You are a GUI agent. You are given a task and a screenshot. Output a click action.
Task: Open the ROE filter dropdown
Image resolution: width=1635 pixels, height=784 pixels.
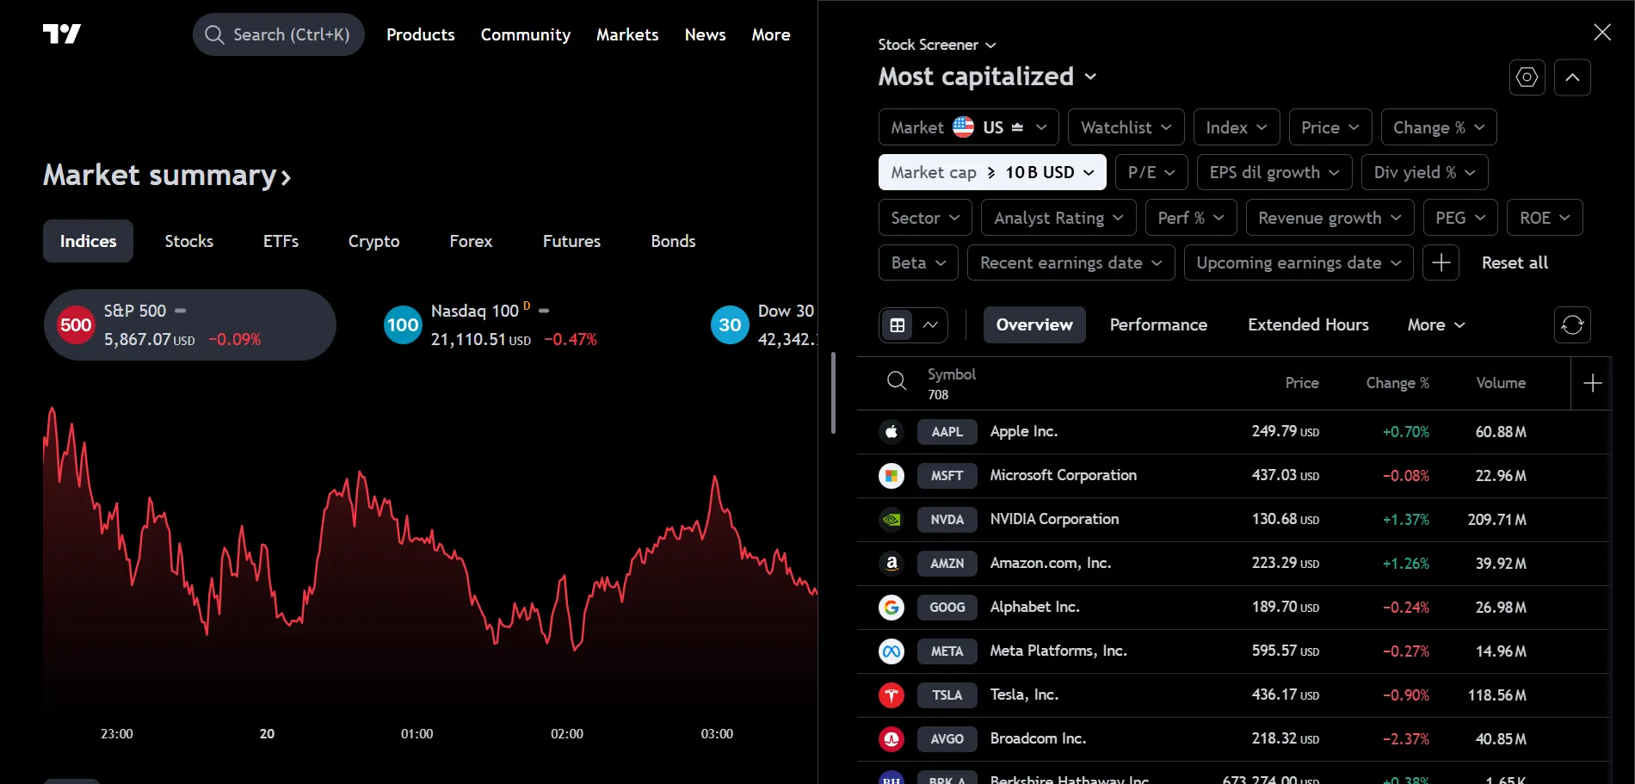tap(1545, 218)
